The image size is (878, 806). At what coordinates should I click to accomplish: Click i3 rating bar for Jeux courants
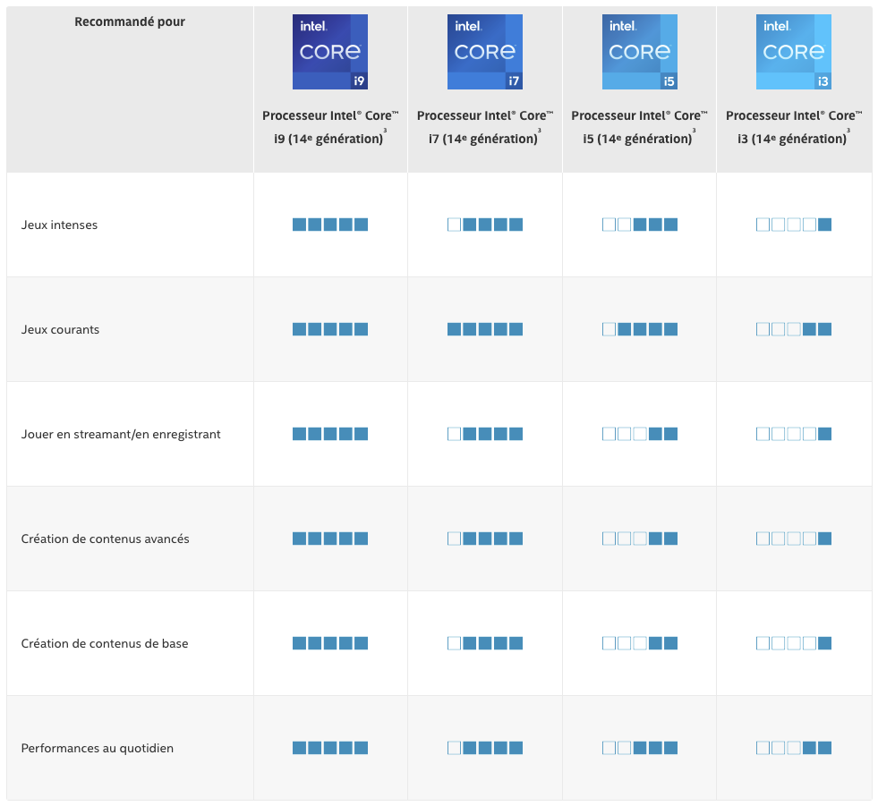[794, 329]
